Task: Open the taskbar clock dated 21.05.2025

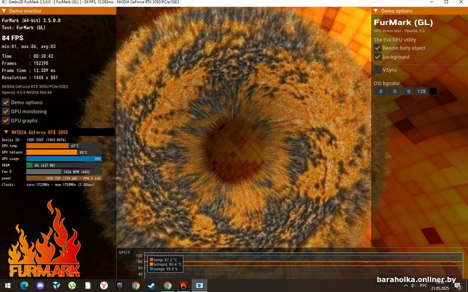Action: [x=440, y=286]
